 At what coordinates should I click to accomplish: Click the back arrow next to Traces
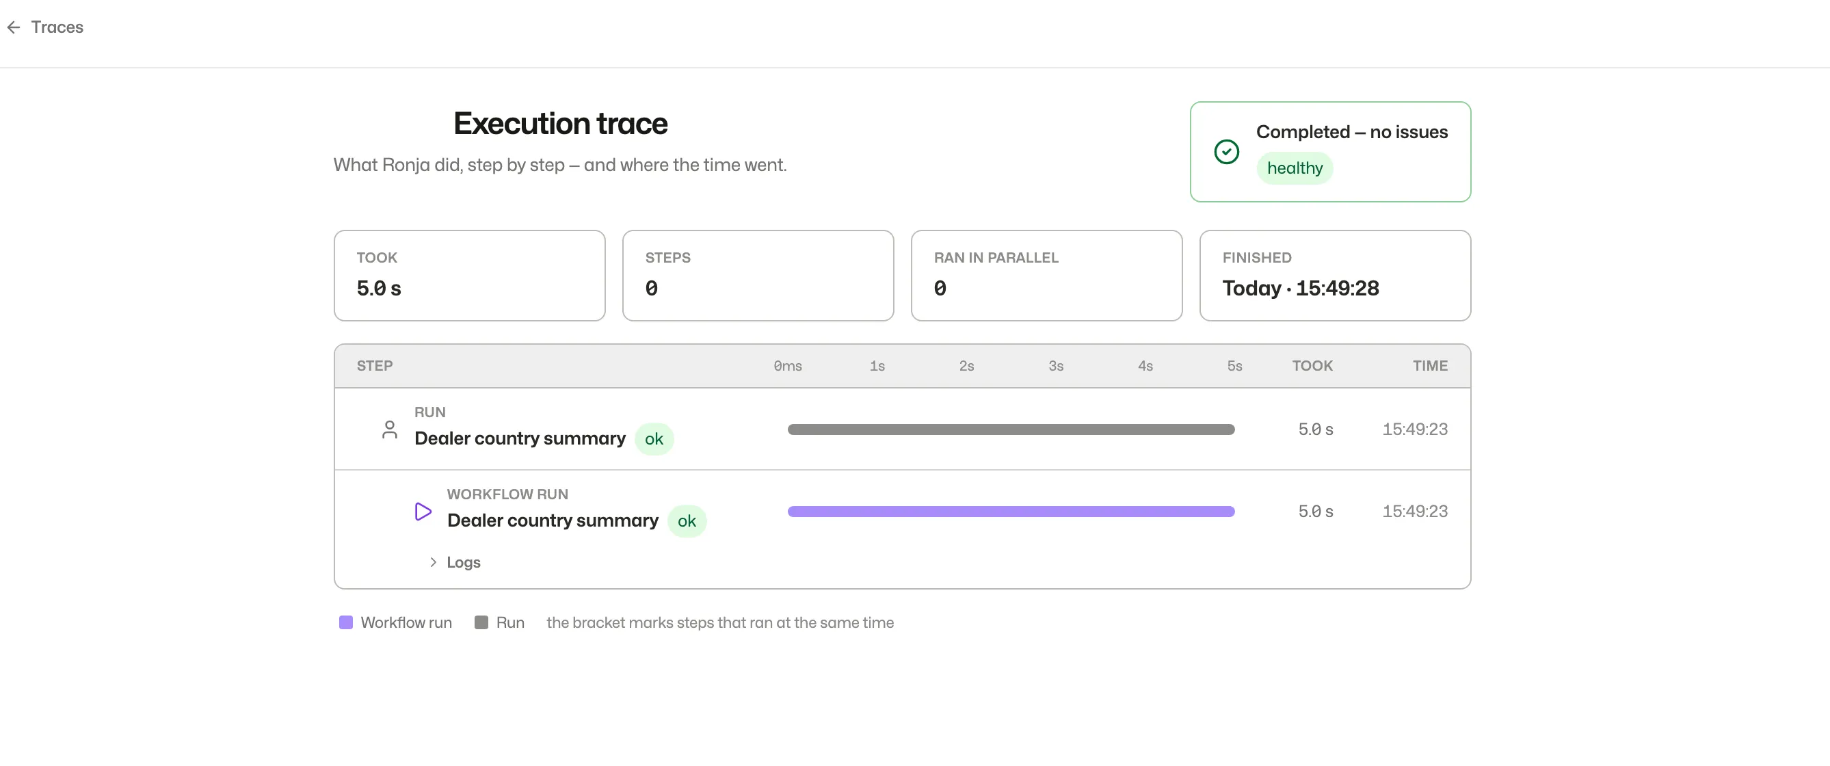pyautogui.click(x=14, y=27)
